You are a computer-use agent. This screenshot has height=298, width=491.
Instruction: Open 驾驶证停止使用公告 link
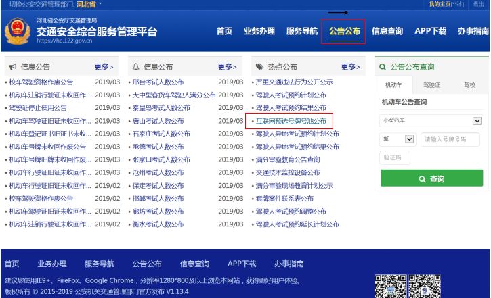click(38, 107)
